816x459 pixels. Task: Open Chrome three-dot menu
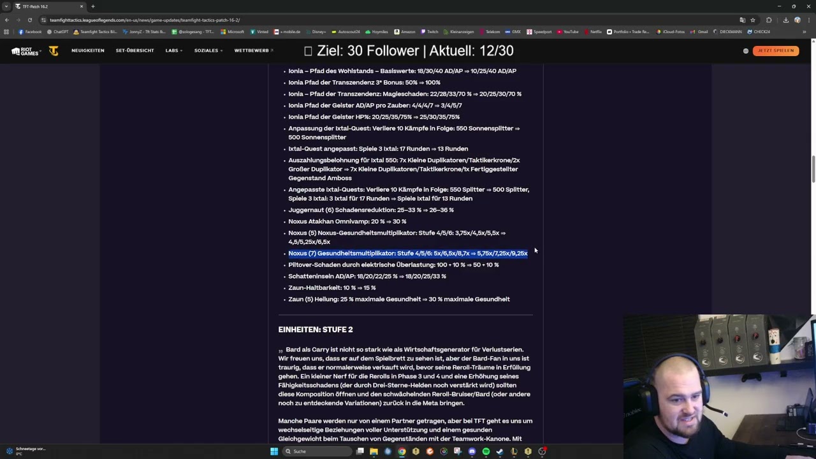[809, 20]
